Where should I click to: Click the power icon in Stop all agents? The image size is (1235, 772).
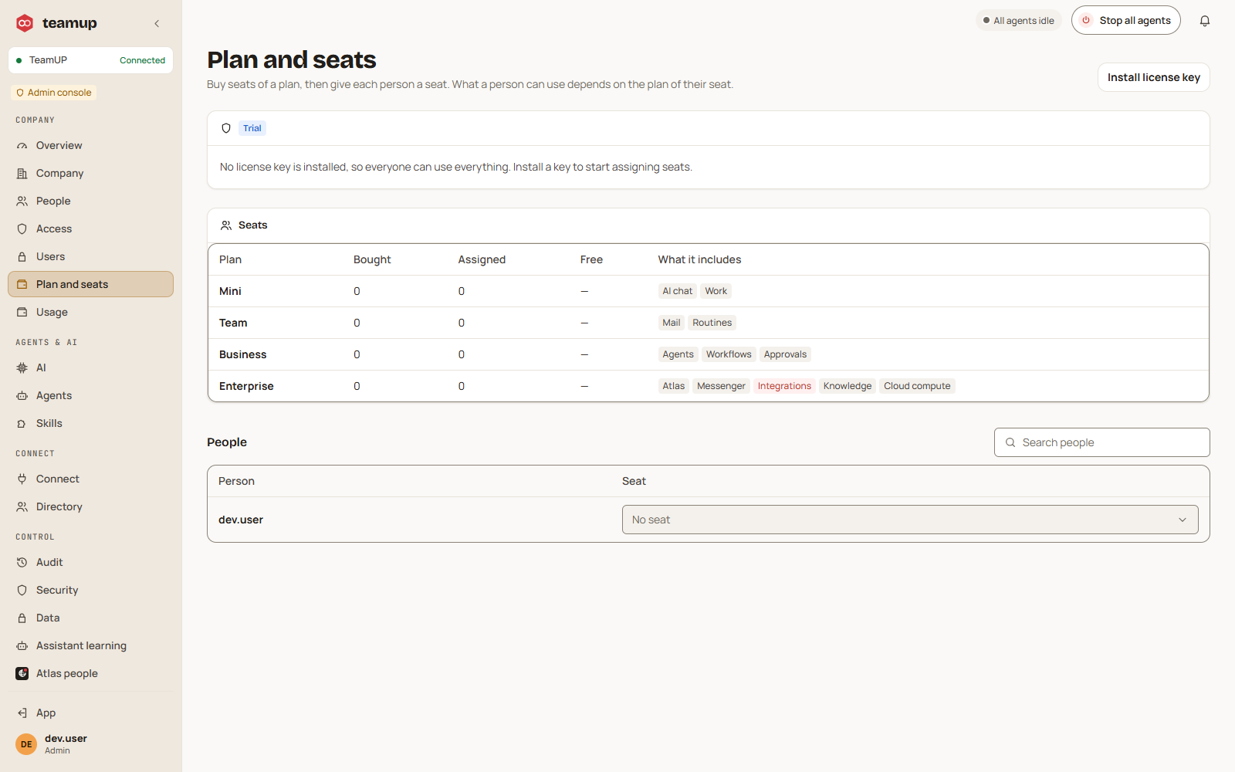pyautogui.click(x=1086, y=21)
